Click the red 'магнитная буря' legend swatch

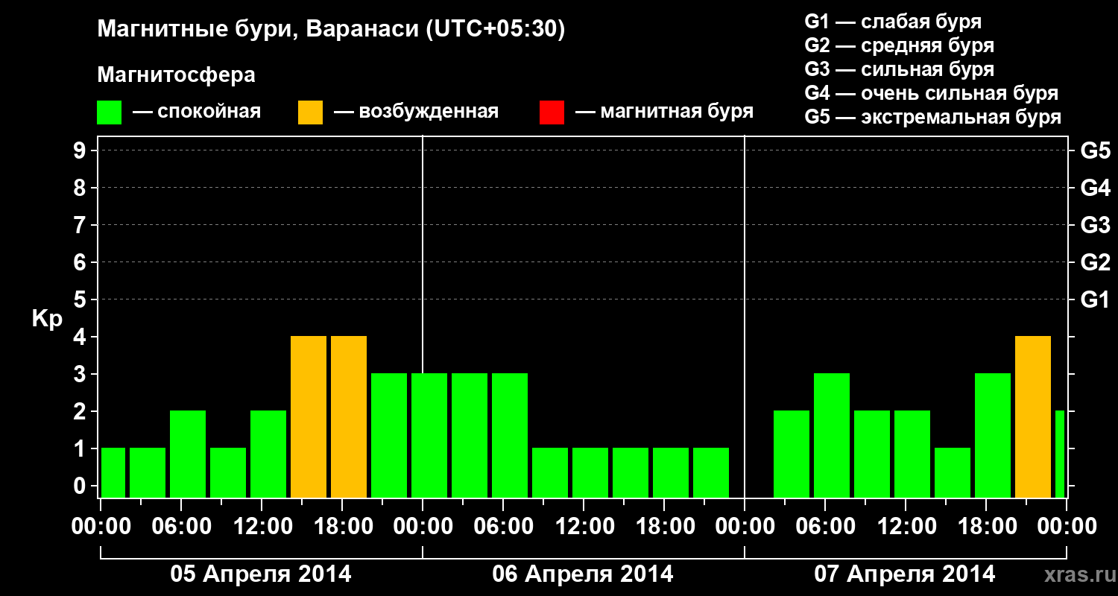(x=552, y=112)
